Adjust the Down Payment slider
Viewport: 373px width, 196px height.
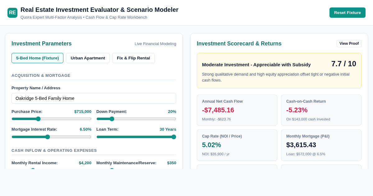[136, 119]
